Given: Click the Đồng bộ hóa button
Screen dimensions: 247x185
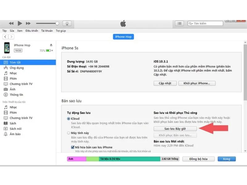Looking at the screenshot, I should pyautogui.click(x=198, y=159).
